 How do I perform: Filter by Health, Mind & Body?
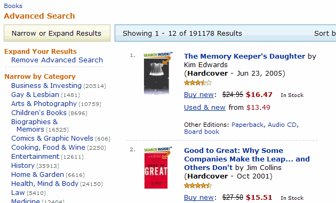click(45, 184)
